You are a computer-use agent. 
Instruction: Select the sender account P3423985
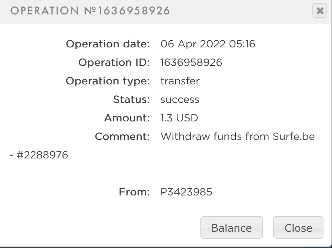click(186, 192)
